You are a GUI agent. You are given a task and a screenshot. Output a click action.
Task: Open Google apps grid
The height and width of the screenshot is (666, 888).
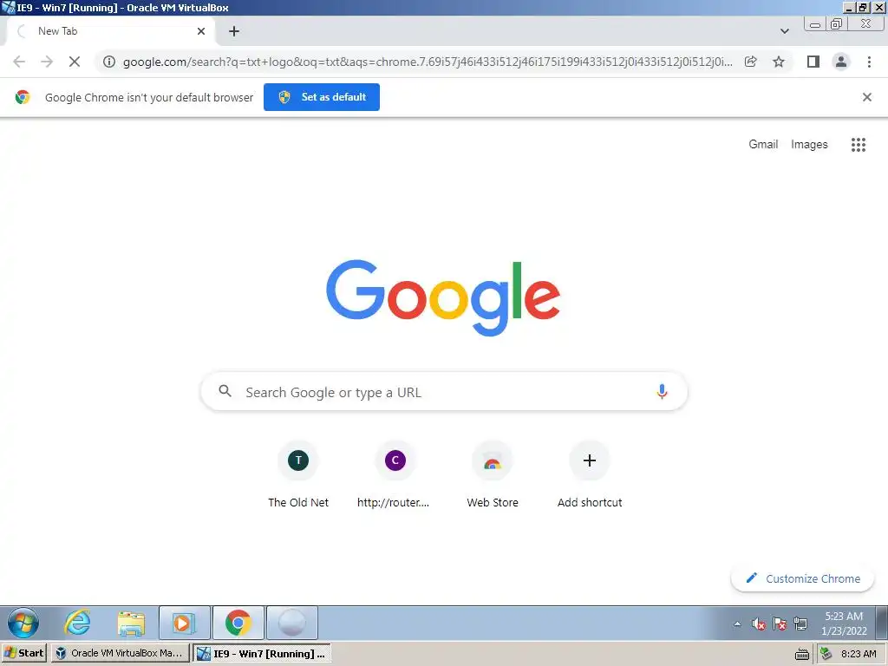858,145
